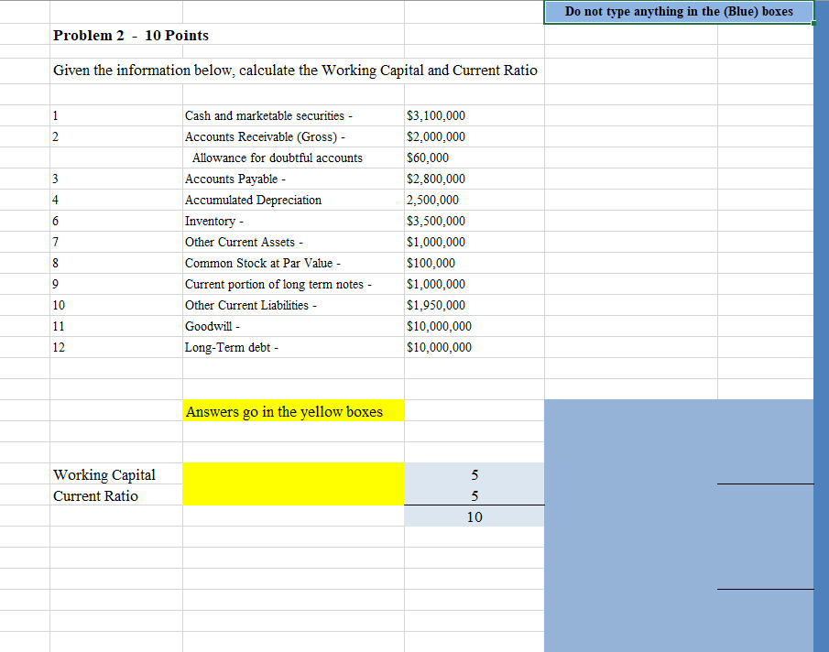This screenshot has width=829, height=652.
Task: Select the yellow Current Ratio answer box
Action: [x=293, y=495]
